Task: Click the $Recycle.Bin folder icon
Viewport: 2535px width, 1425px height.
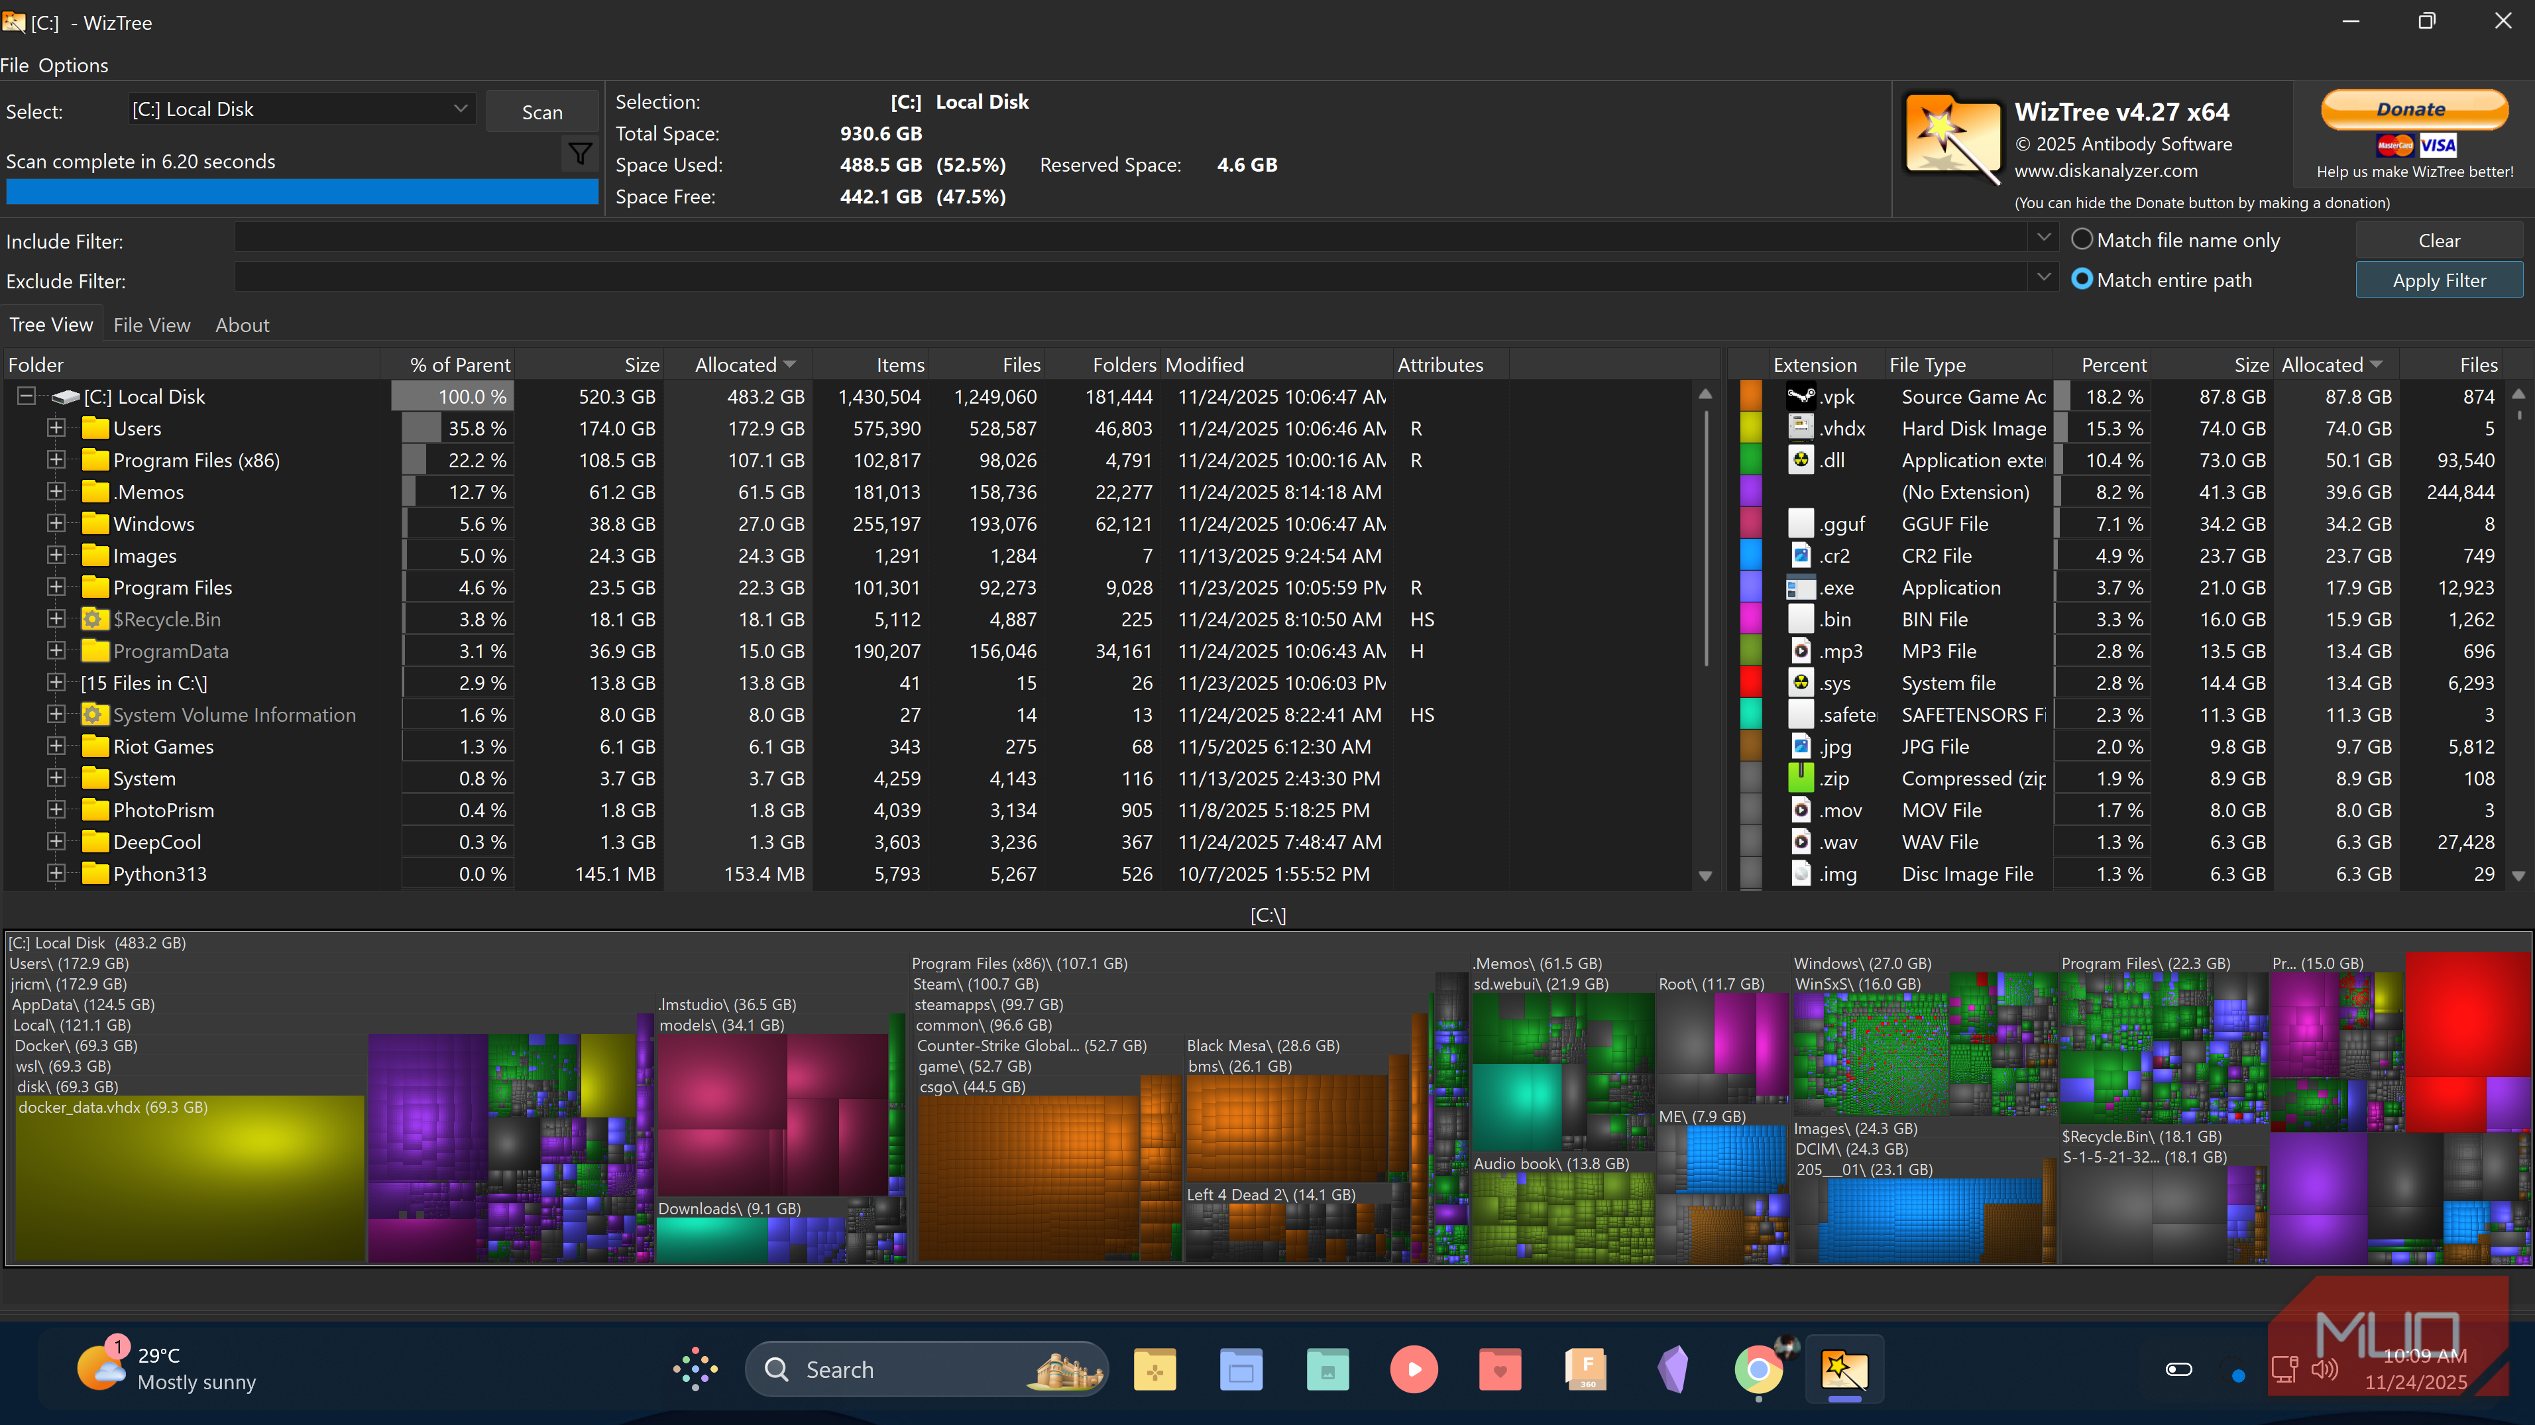Action: [95, 619]
